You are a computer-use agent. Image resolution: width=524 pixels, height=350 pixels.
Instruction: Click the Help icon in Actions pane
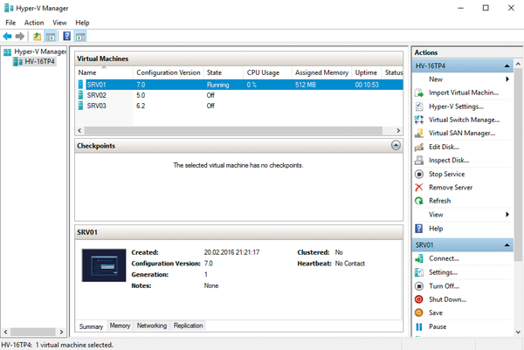point(419,229)
